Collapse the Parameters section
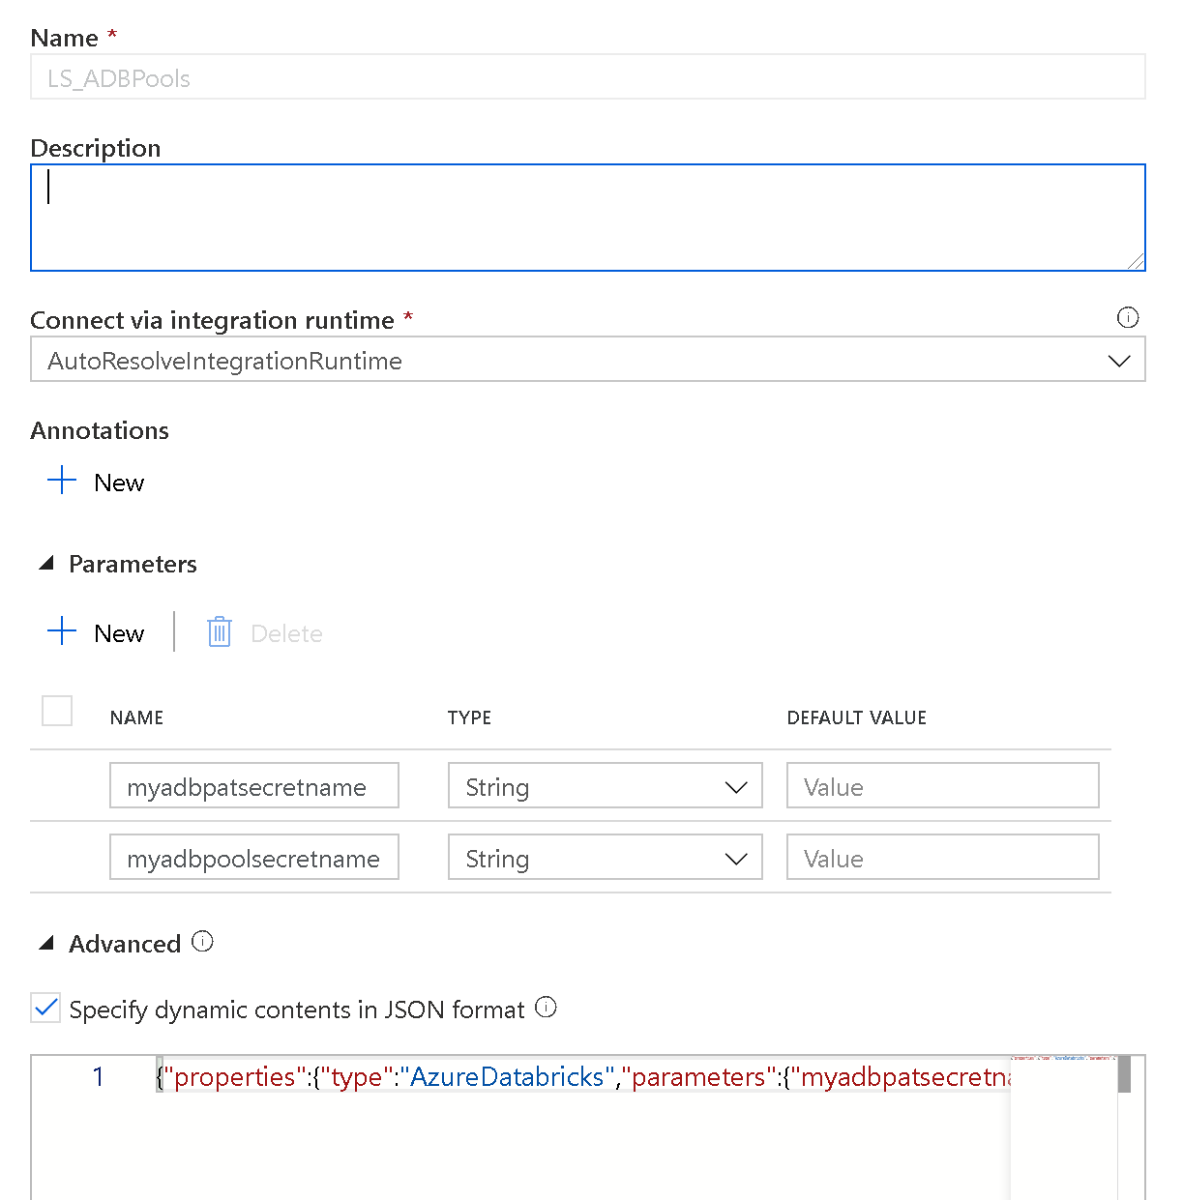 pos(46,562)
